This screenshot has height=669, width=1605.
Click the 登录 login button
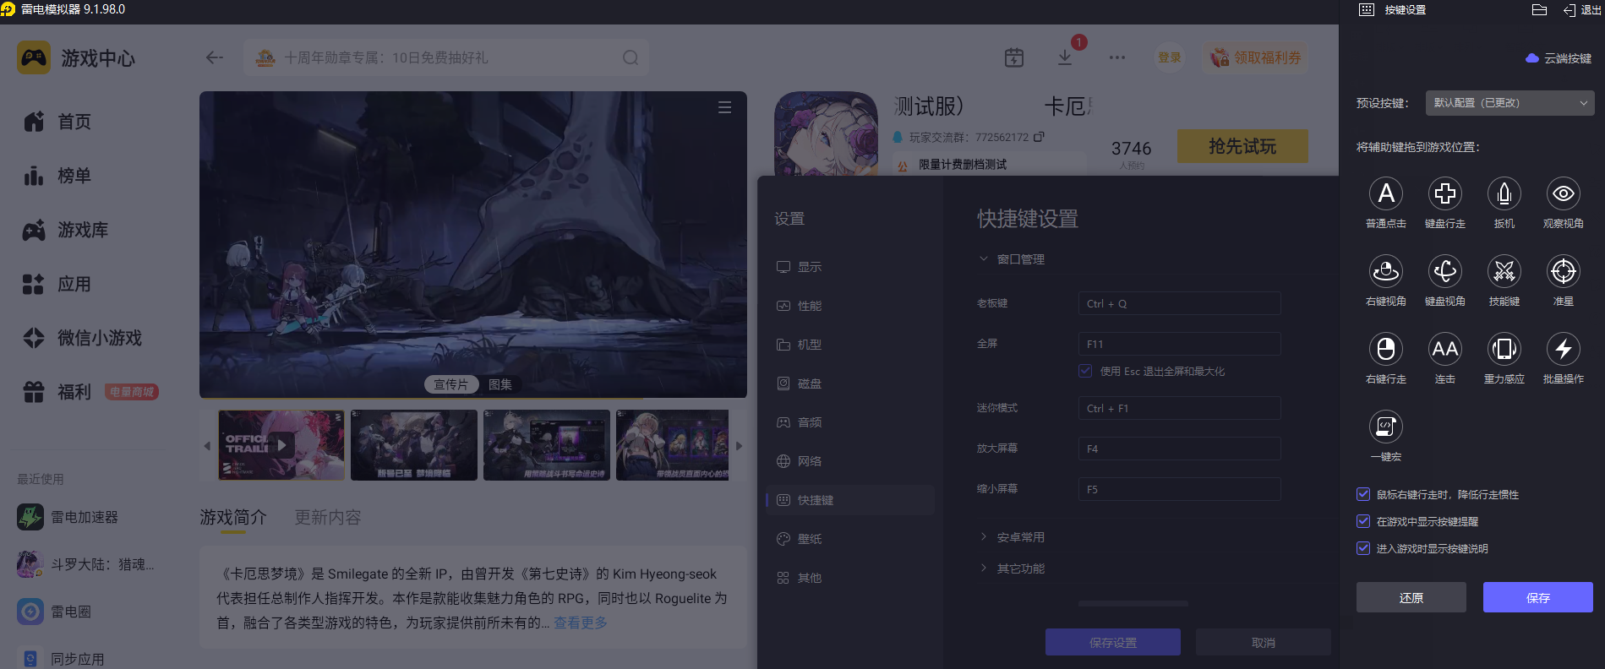1170,57
